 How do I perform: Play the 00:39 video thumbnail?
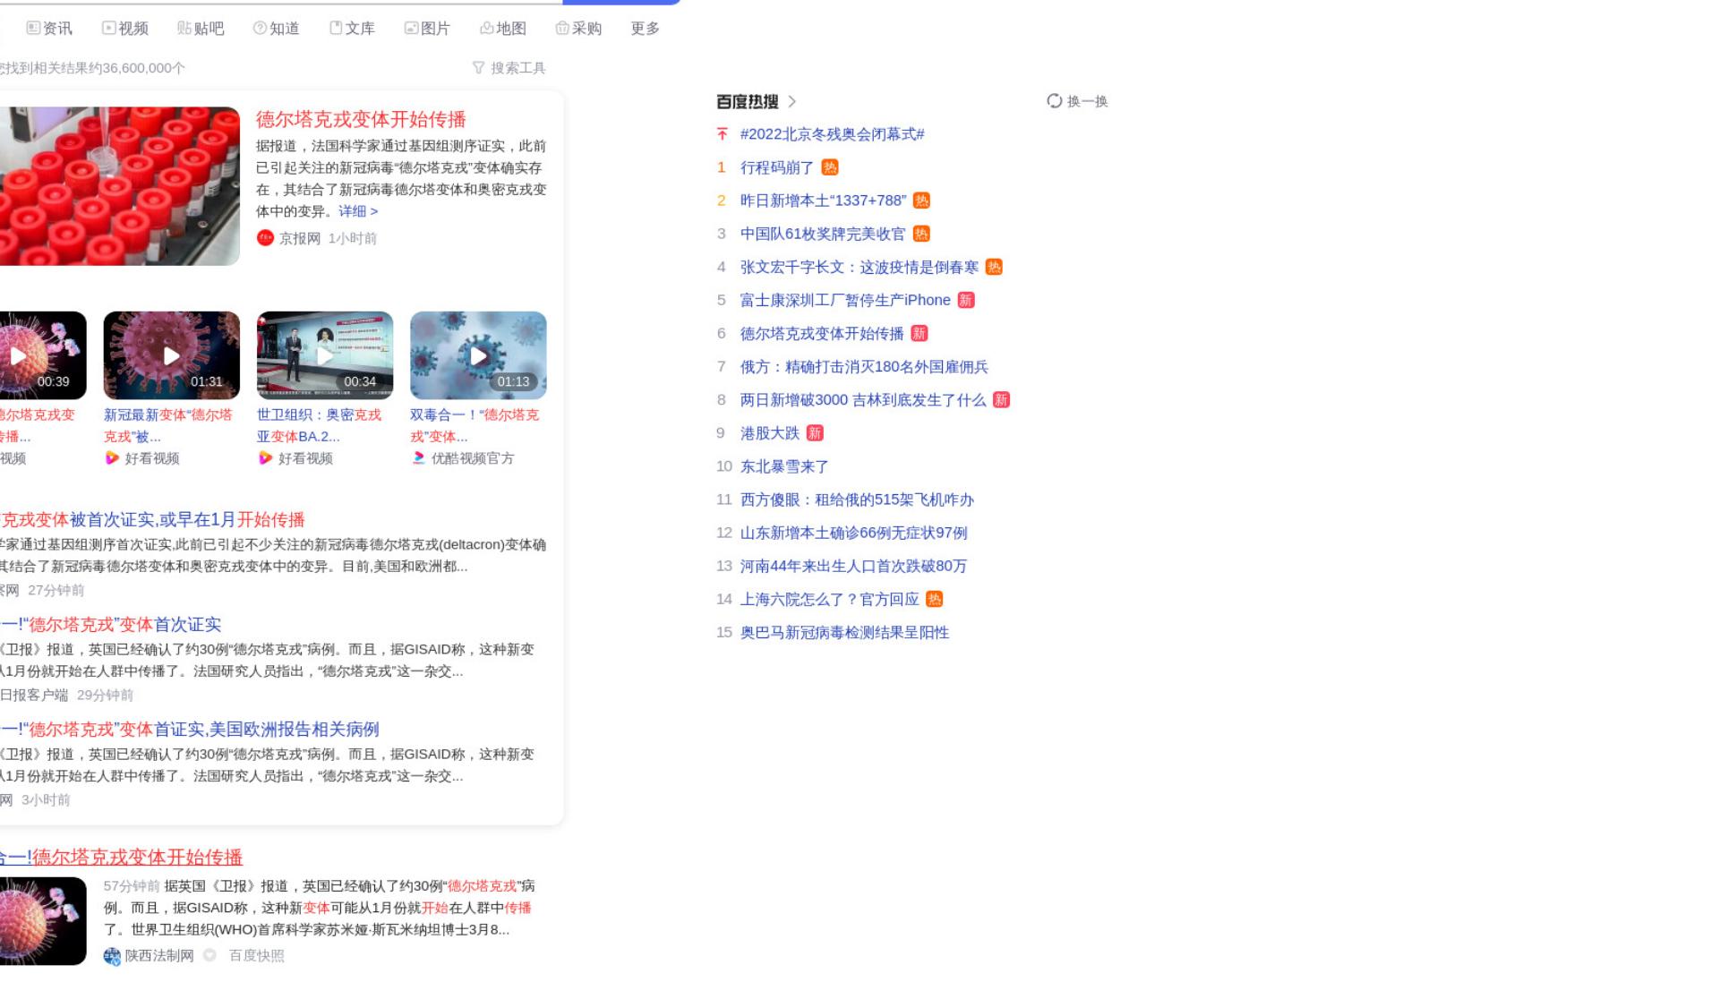[x=41, y=355]
